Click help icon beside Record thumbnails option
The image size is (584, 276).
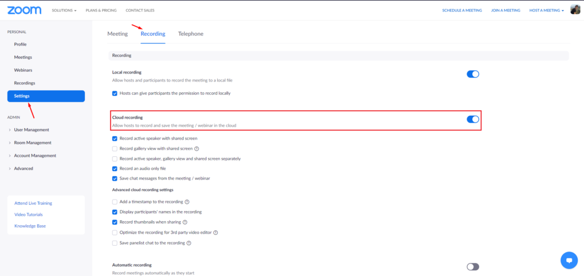[x=185, y=222]
